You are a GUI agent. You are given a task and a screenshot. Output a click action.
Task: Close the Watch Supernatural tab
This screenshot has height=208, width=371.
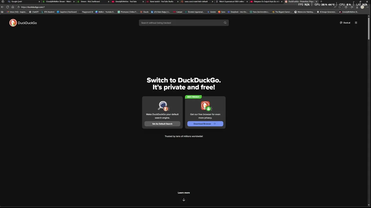[x=247, y=2]
